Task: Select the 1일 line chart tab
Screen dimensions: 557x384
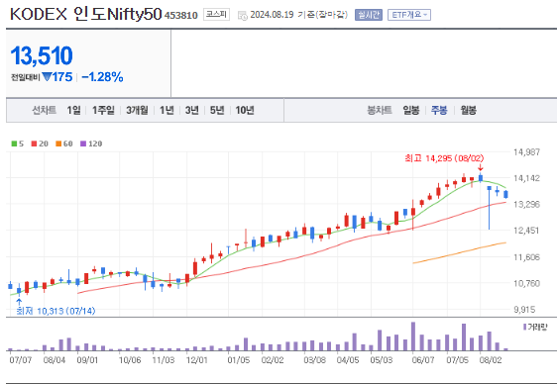Action: coord(74,110)
